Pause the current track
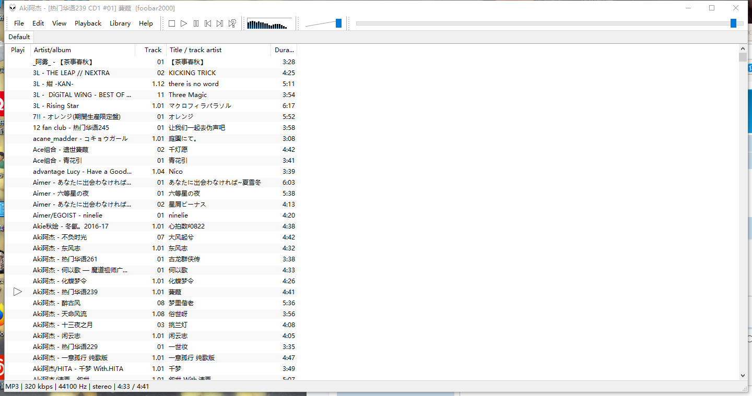752x396 pixels. (195, 23)
